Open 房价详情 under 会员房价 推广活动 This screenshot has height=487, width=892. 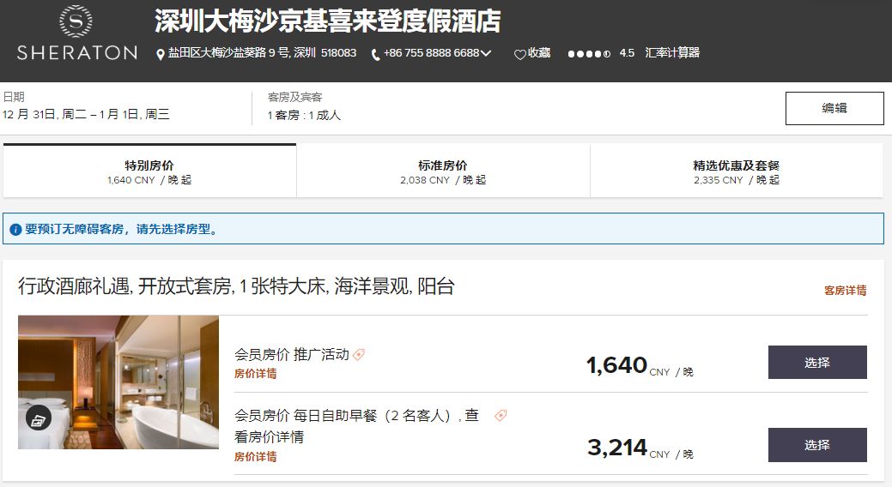[256, 373]
